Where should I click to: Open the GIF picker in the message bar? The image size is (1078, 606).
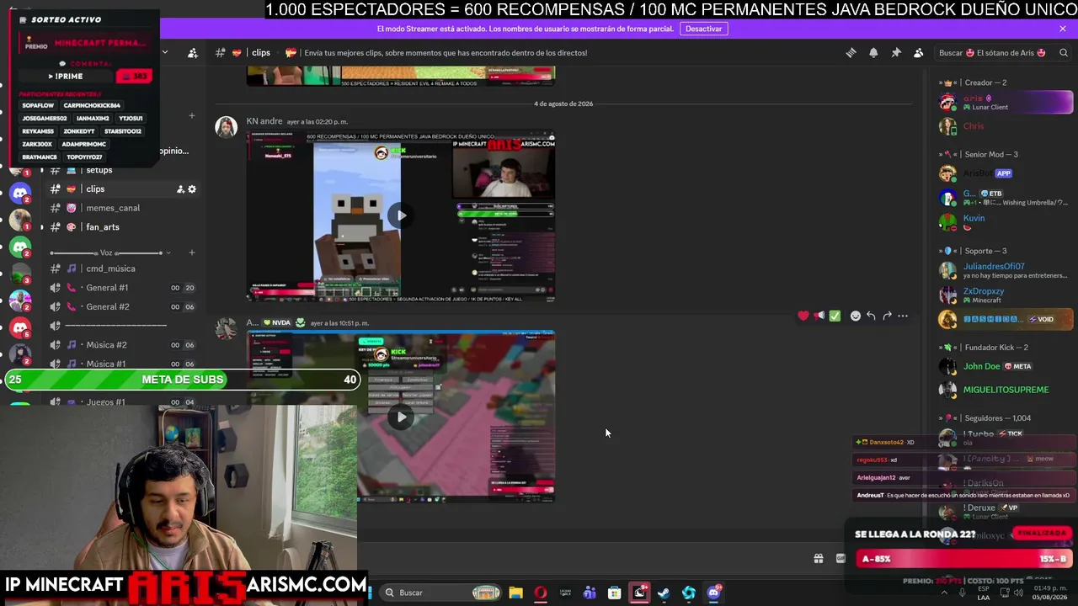pyautogui.click(x=841, y=558)
